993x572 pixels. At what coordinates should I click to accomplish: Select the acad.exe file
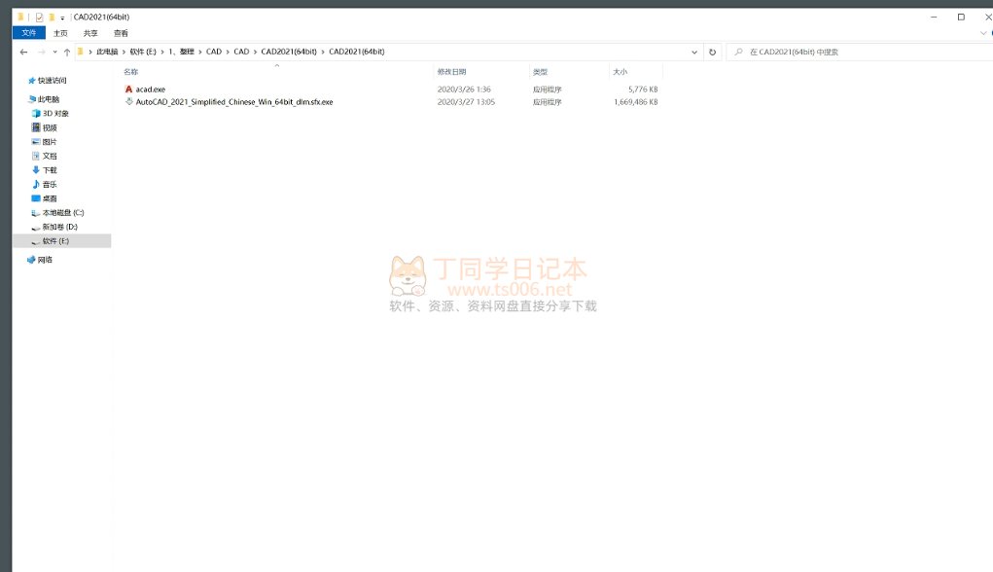pyautogui.click(x=150, y=89)
